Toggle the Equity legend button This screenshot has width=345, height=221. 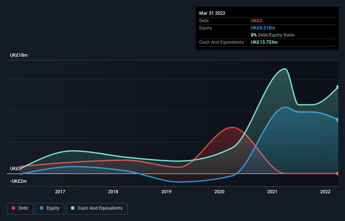[50, 208]
